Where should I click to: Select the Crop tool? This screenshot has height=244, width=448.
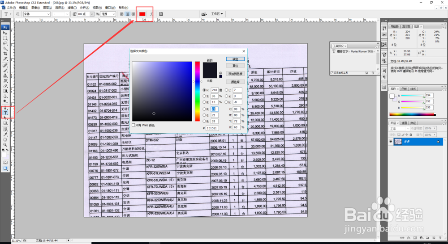[5, 54]
